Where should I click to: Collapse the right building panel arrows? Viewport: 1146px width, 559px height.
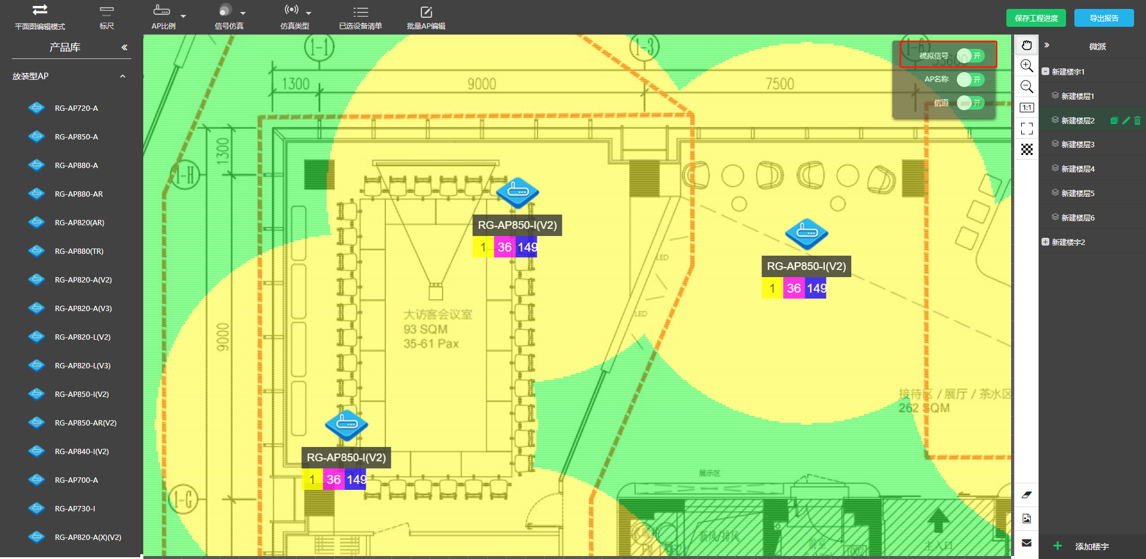[x=1047, y=45]
